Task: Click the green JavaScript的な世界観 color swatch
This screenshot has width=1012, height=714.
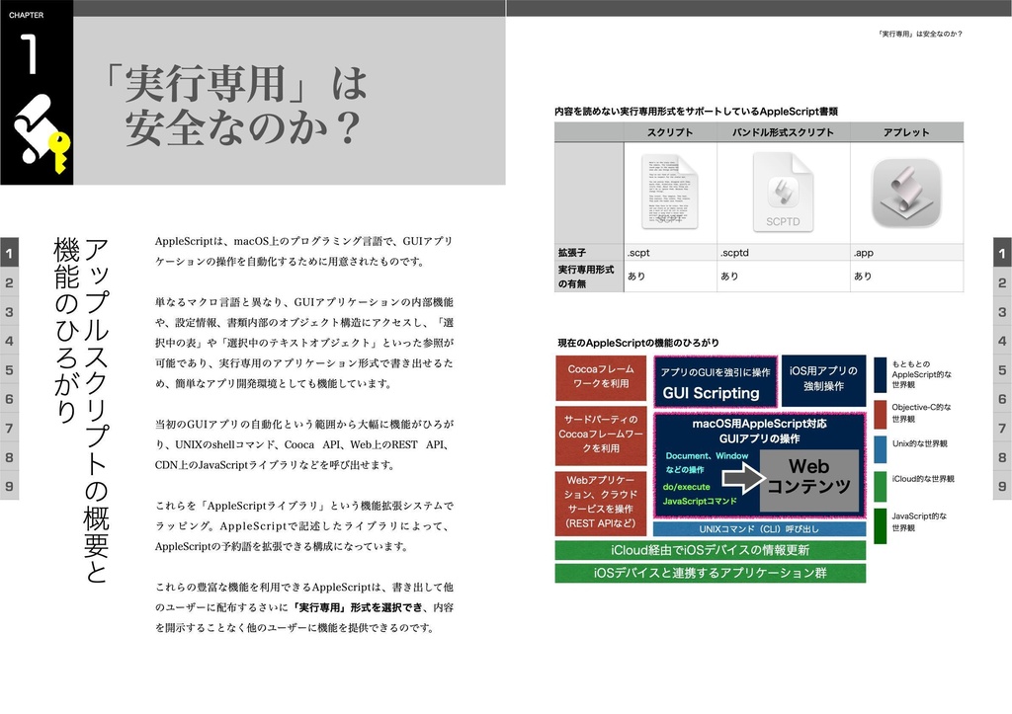Action: coord(879,526)
